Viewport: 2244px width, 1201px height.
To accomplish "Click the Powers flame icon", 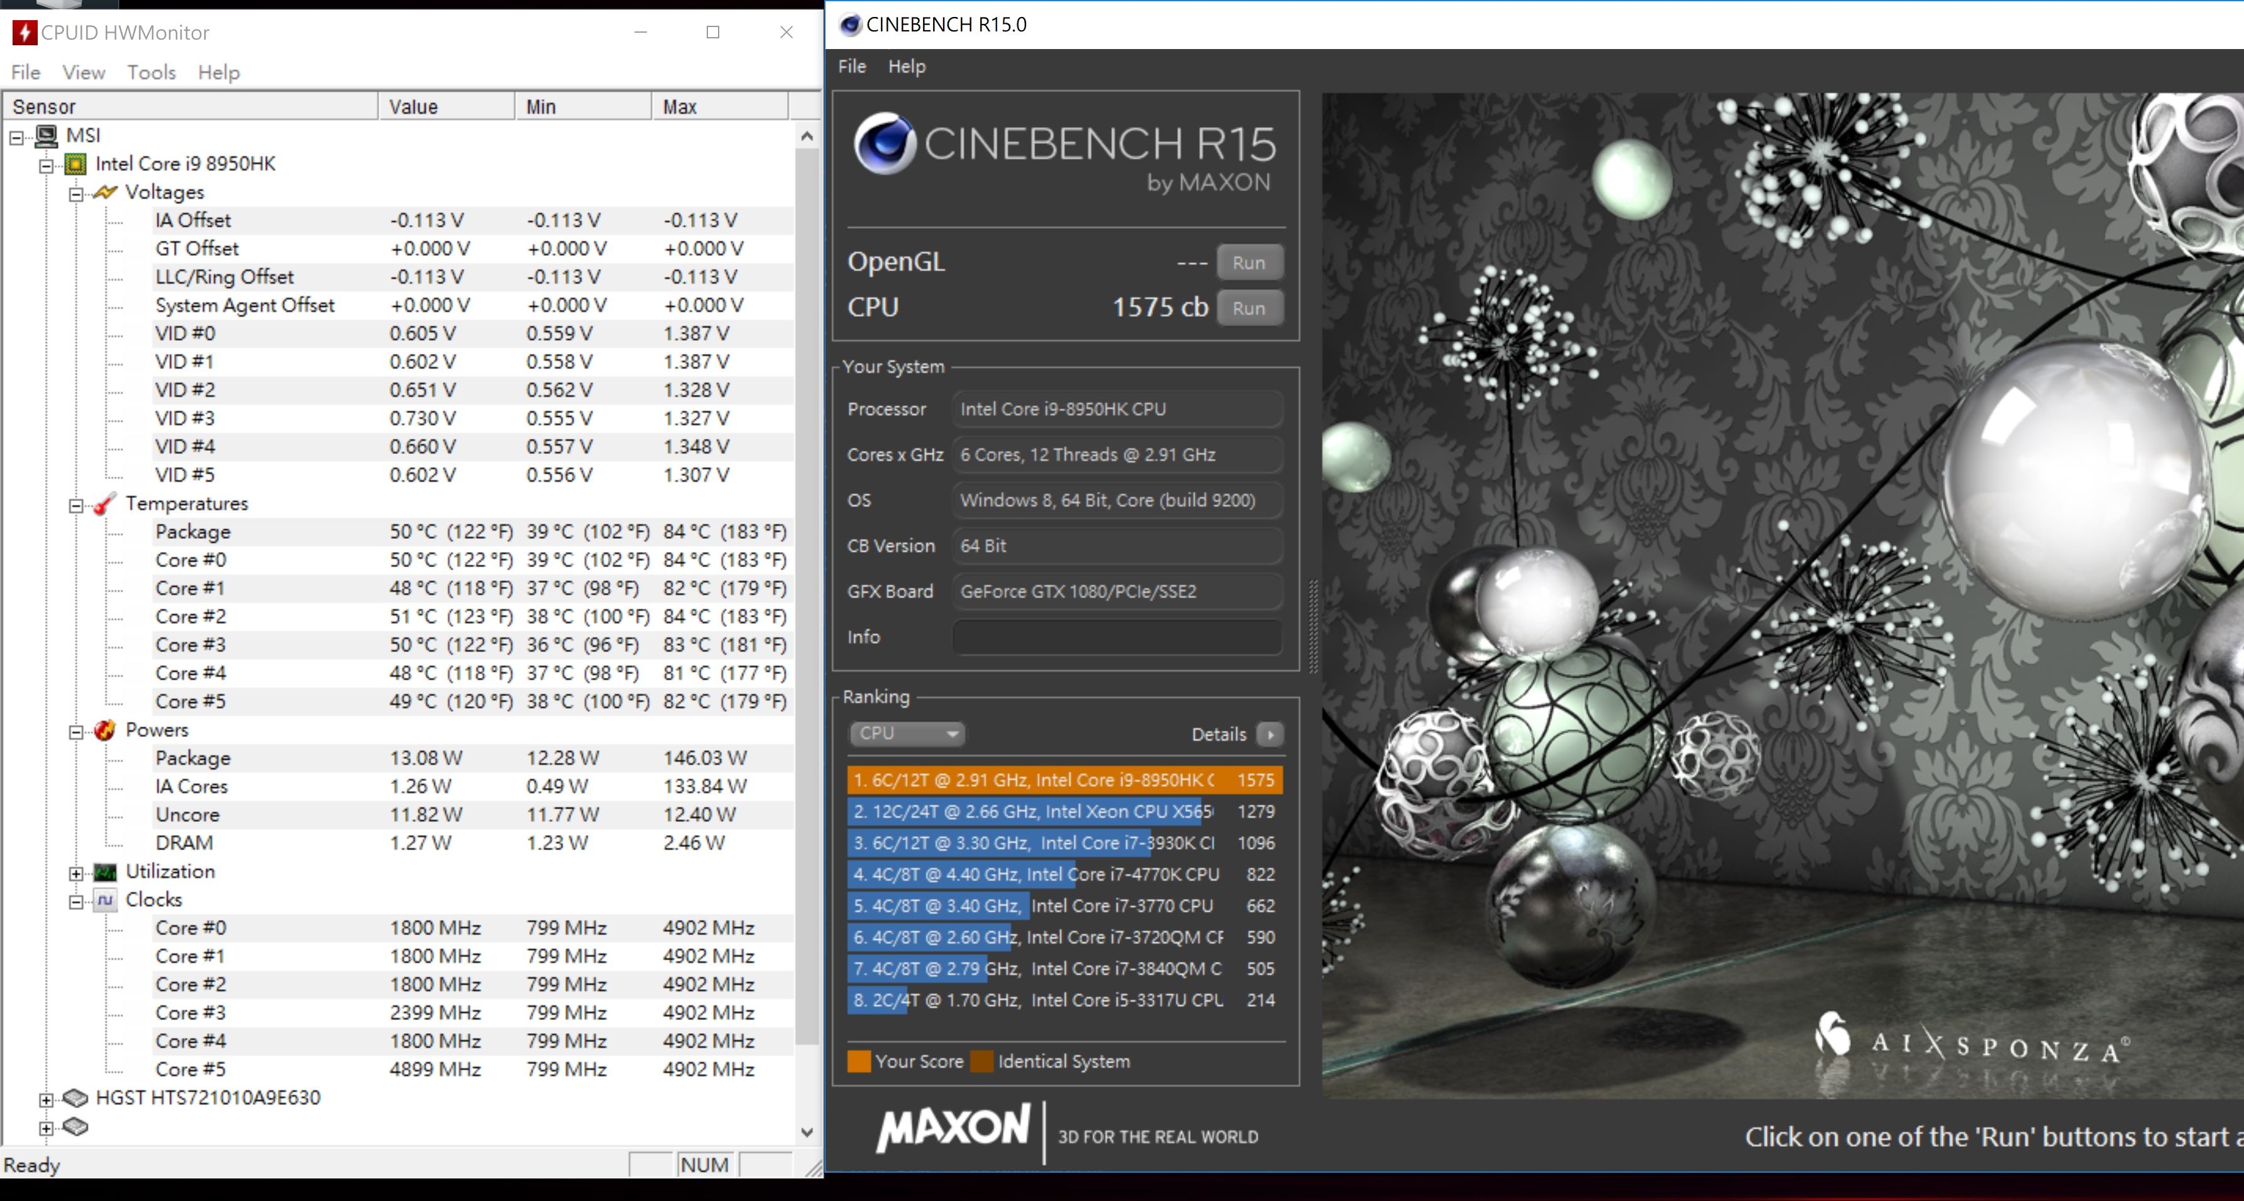I will [104, 730].
